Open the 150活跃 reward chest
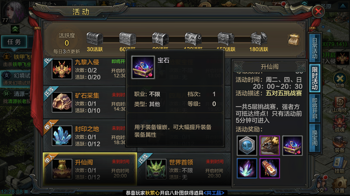This screenshot has height=196, width=350. tap(226, 39)
